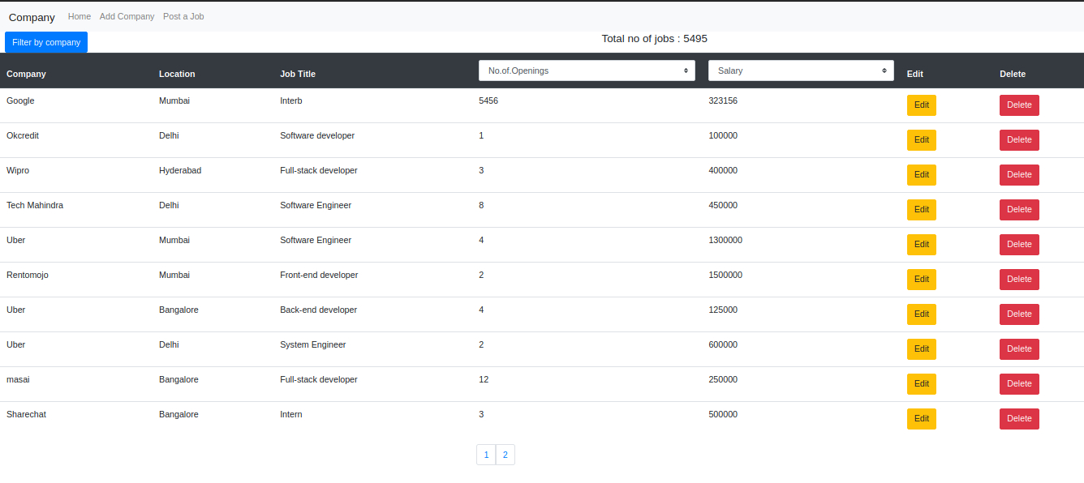Edit the Okcredit Software developer entry
Viewport: 1084px width, 483px height.
922,140
